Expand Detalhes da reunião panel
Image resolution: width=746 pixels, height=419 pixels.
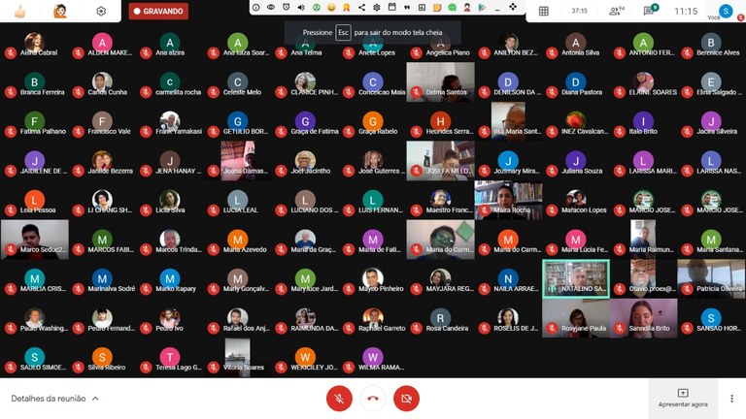54,398
